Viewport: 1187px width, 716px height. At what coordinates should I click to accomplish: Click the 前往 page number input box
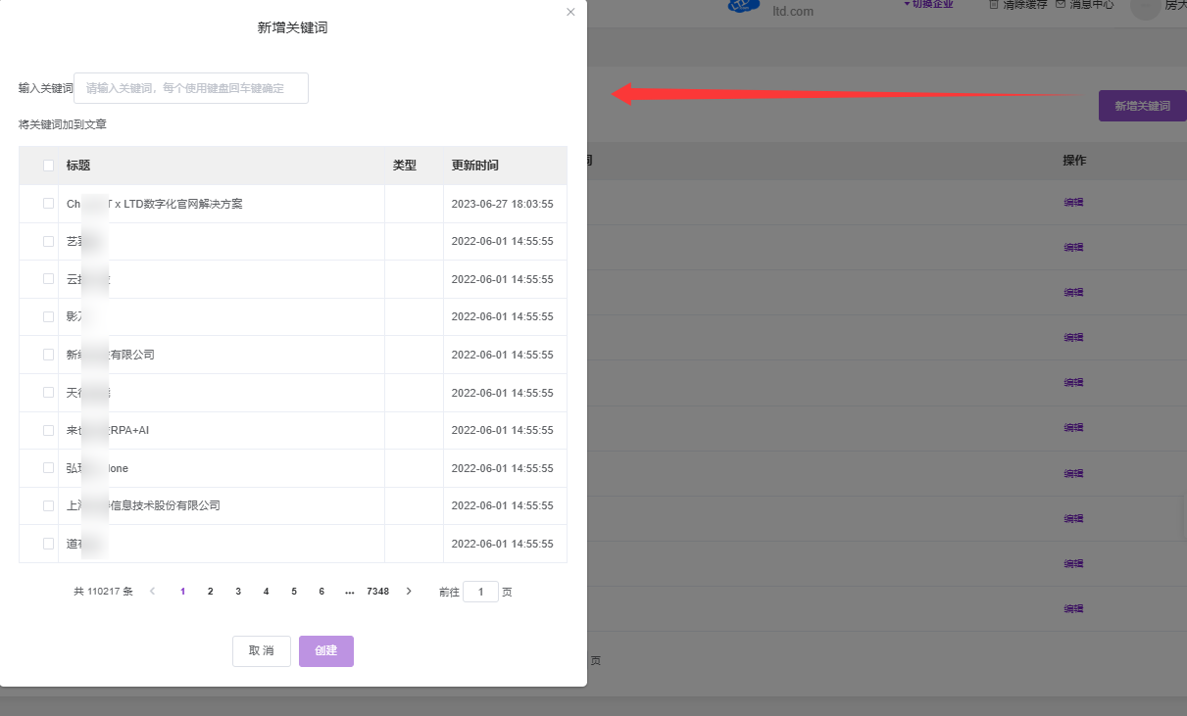tap(480, 592)
